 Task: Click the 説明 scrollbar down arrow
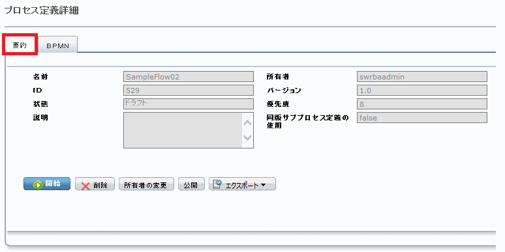coord(248,137)
